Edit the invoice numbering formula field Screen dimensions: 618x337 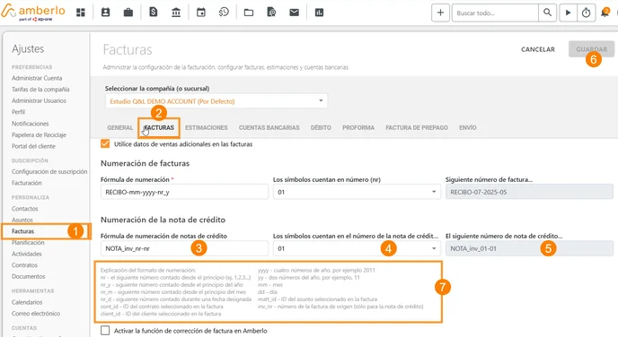tap(184, 192)
